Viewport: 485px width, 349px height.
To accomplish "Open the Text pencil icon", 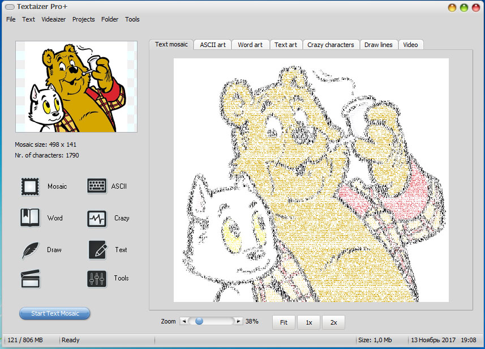I will 97,250.
